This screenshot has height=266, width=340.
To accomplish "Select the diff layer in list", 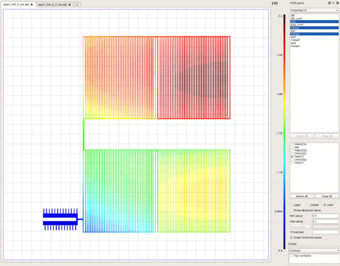I will tap(314, 15).
